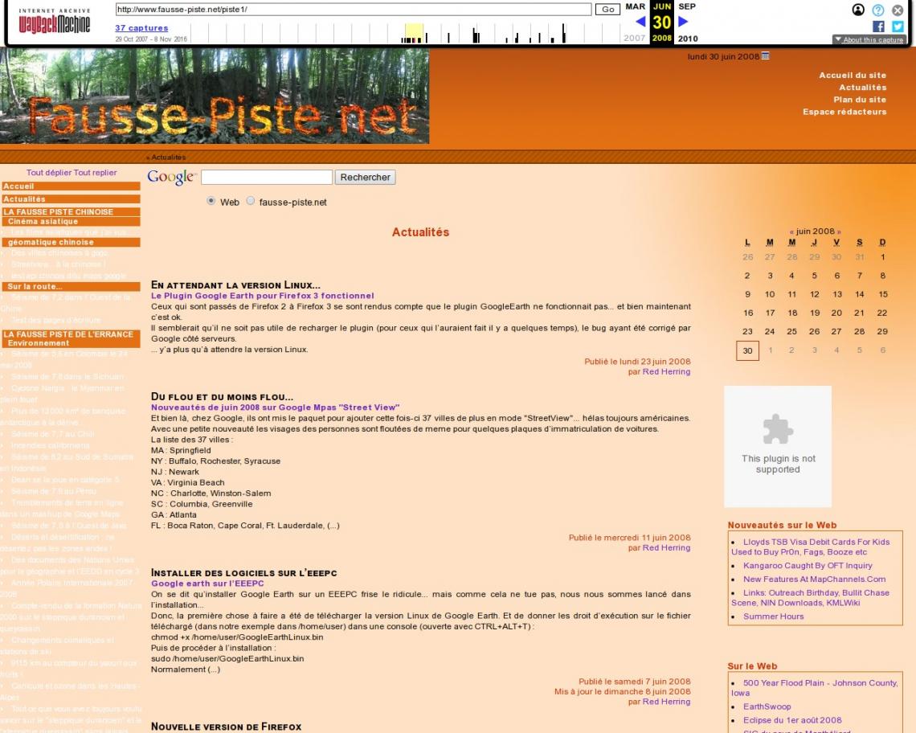
Task: Share this capture on Facebook
Action: (878, 27)
